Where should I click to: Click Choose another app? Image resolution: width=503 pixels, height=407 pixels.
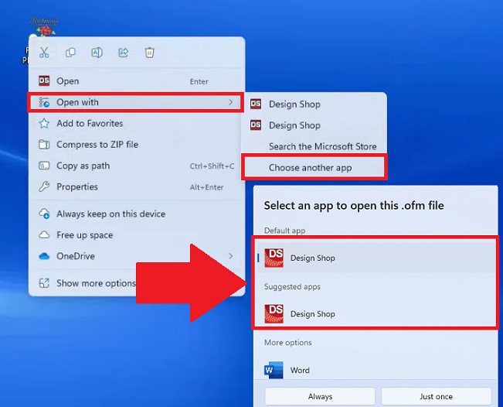[x=310, y=167]
